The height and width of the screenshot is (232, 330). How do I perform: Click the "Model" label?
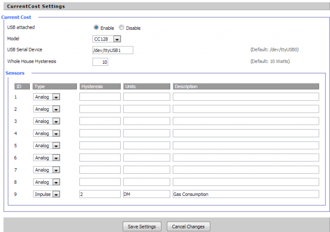tap(13, 39)
